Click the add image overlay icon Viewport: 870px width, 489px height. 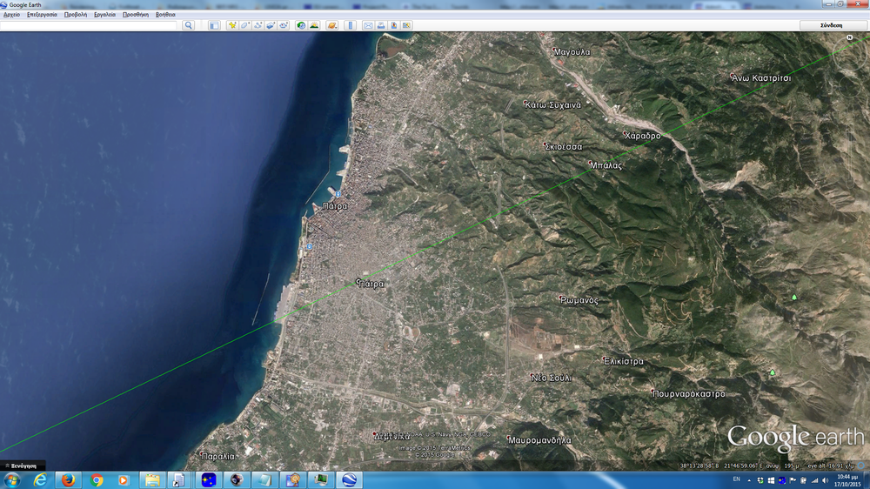[x=271, y=25]
